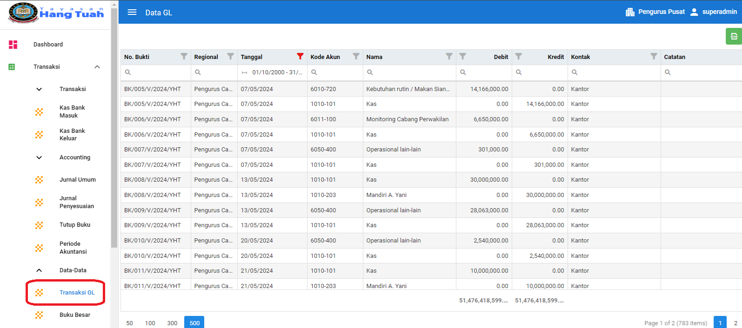
Task: Click the filter icon on Kontak column
Action: point(654,57)
